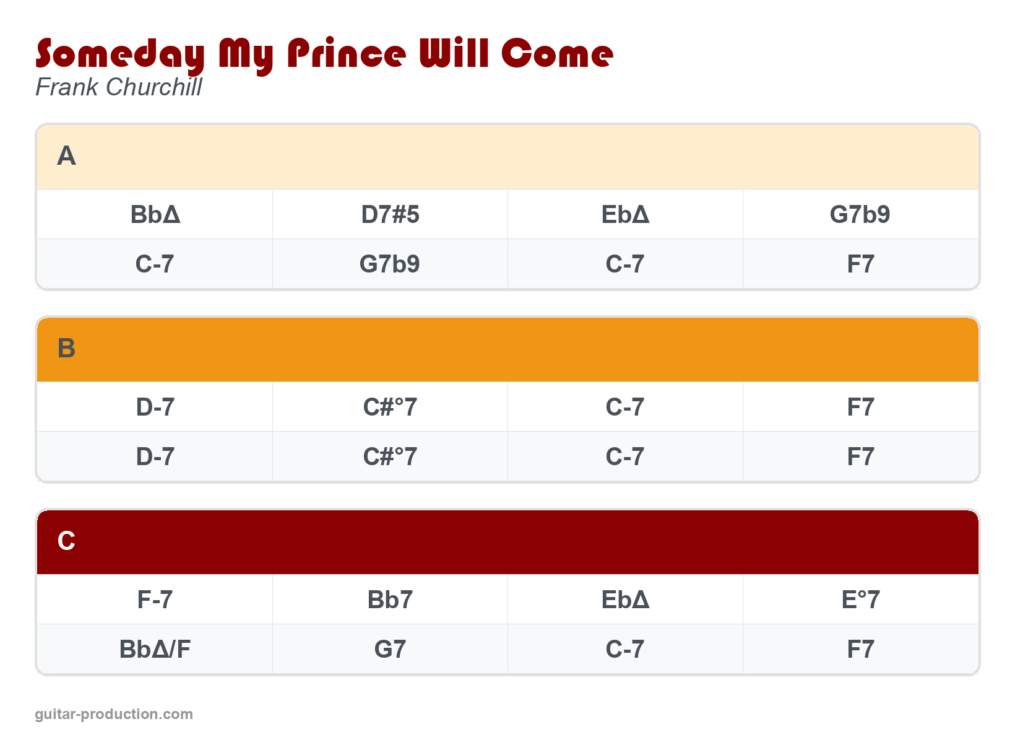1015x737 pixels.
Task: Click the D-7 chord in section B's first row
Action: pos(155,407)
